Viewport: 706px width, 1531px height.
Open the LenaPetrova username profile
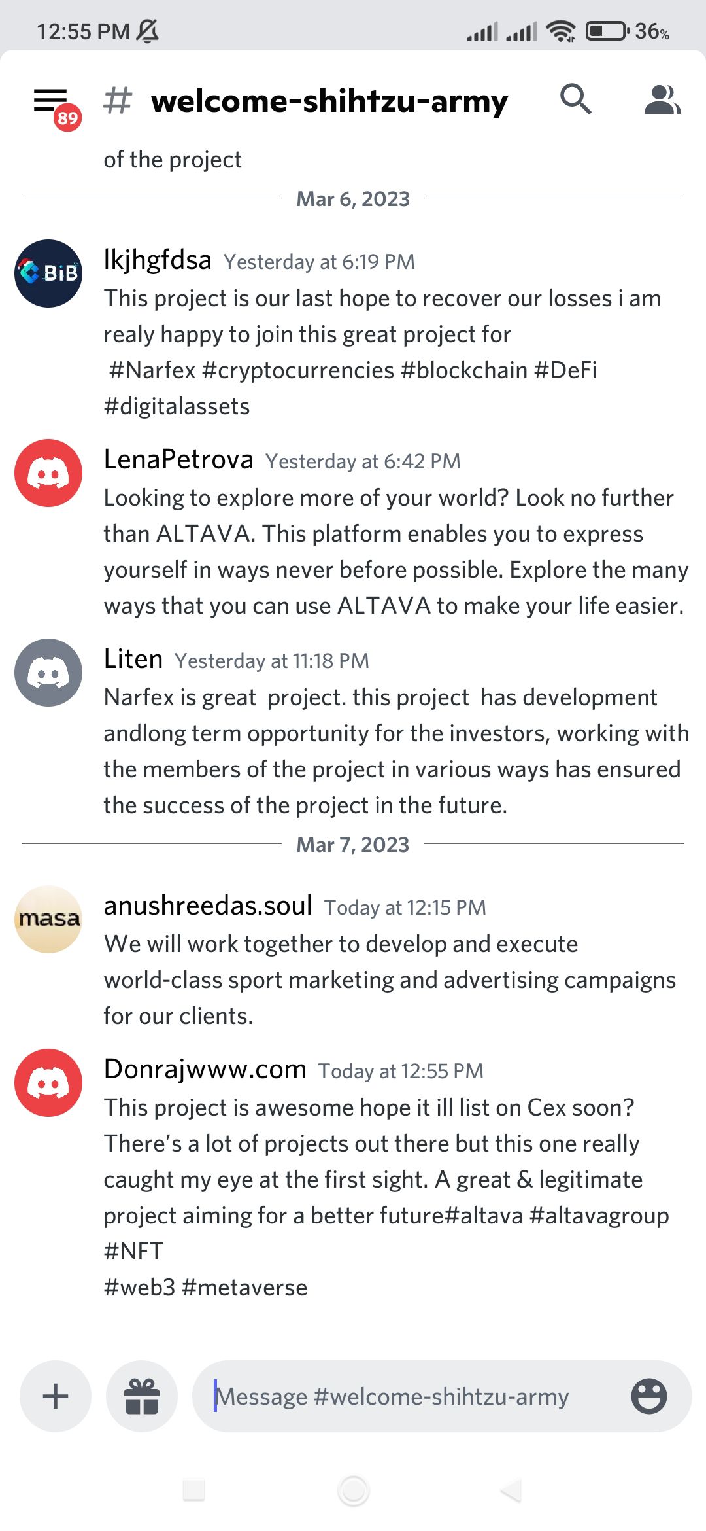click(x=178, y=460)
